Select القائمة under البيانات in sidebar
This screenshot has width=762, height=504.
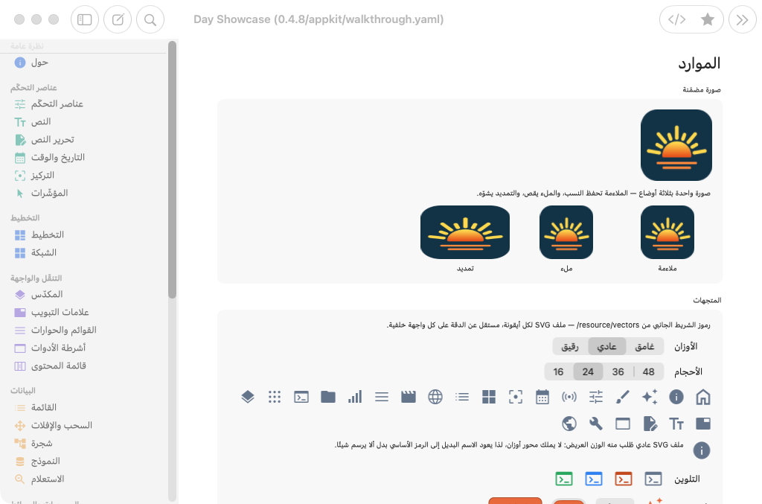pos(83,407)
